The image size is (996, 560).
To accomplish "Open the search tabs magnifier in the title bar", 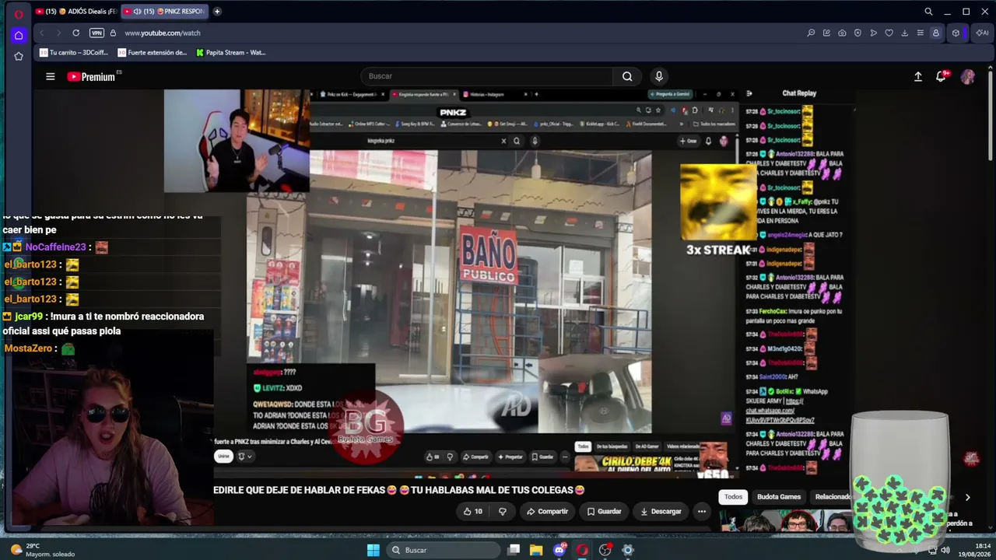I will (928, 12).
